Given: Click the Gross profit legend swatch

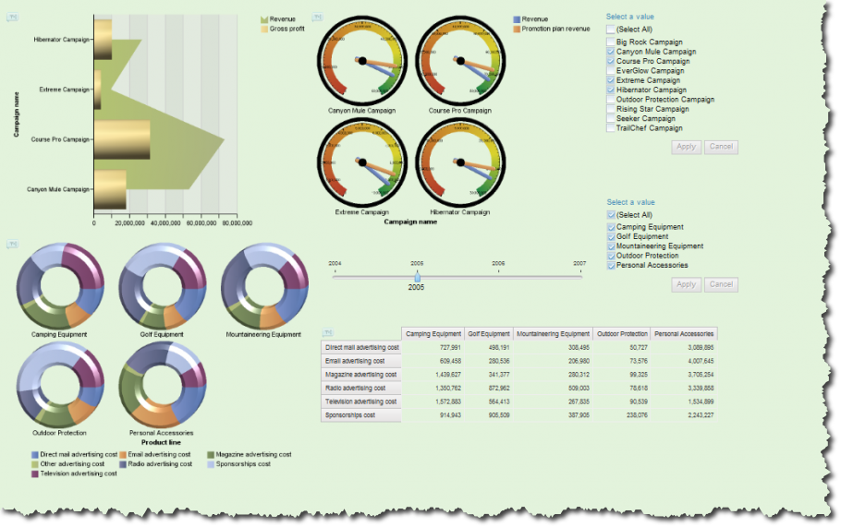Looking at the screenshot, I should coord(264,29).
